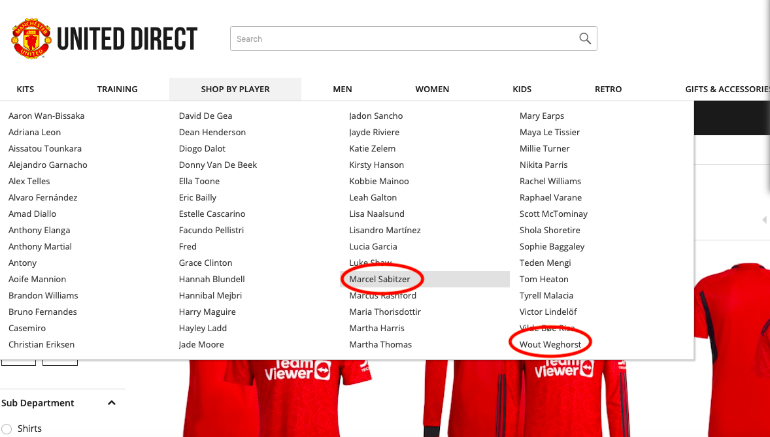Open the Retro menu
The width and height of the screenshot is (770, 437).
point(608,89)
